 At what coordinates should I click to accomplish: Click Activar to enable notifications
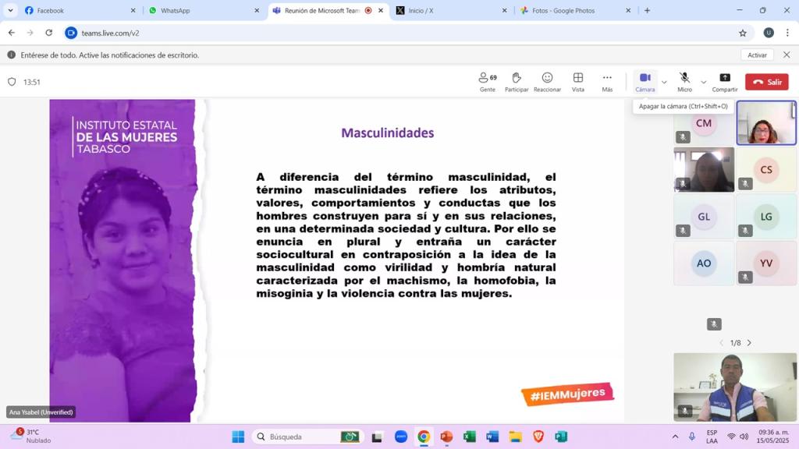tap(757, 55)
